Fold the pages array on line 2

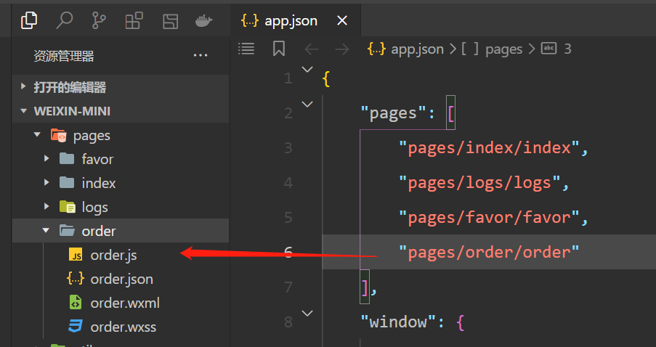(307, 105)
